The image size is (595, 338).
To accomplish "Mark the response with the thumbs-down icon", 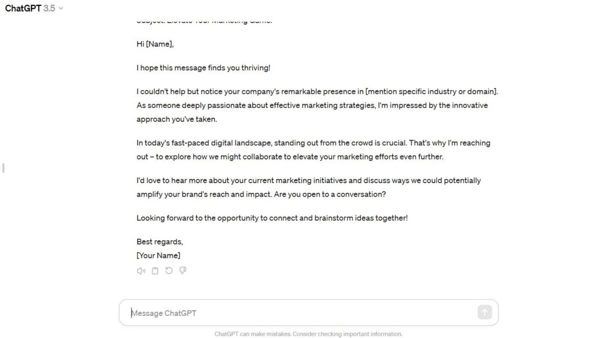I will (183, 271).
